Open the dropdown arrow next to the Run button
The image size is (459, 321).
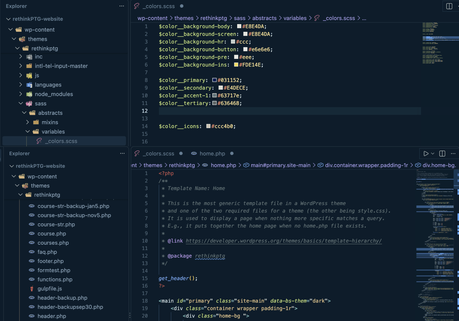[433, 154]
